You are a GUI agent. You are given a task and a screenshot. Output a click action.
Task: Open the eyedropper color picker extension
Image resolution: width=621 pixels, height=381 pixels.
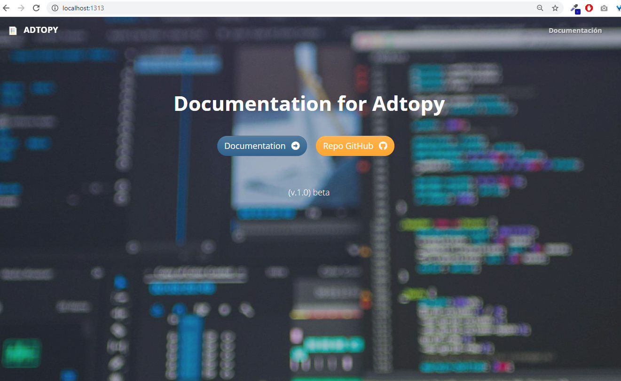click(574, 8)
